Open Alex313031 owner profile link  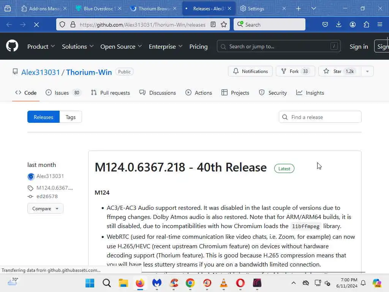[x=41, y=72]
